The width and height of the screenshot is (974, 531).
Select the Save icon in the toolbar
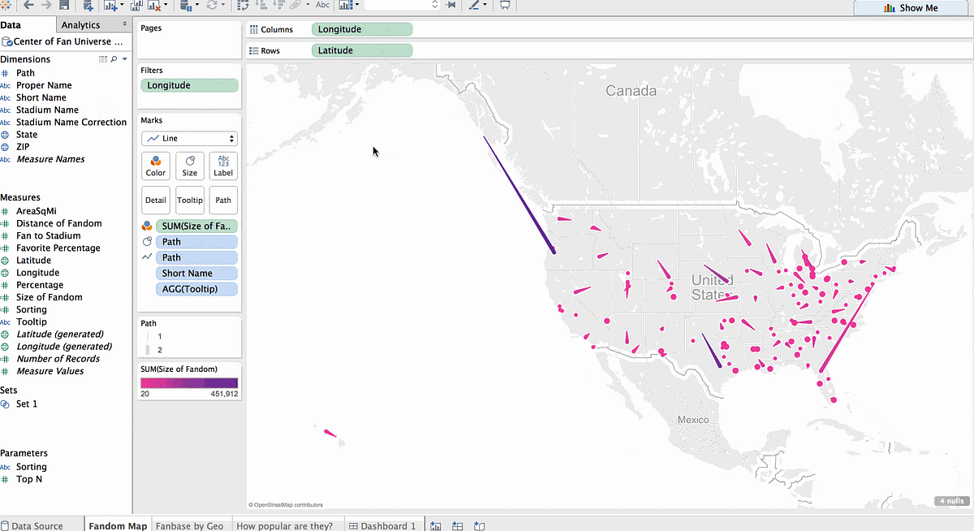65,6
